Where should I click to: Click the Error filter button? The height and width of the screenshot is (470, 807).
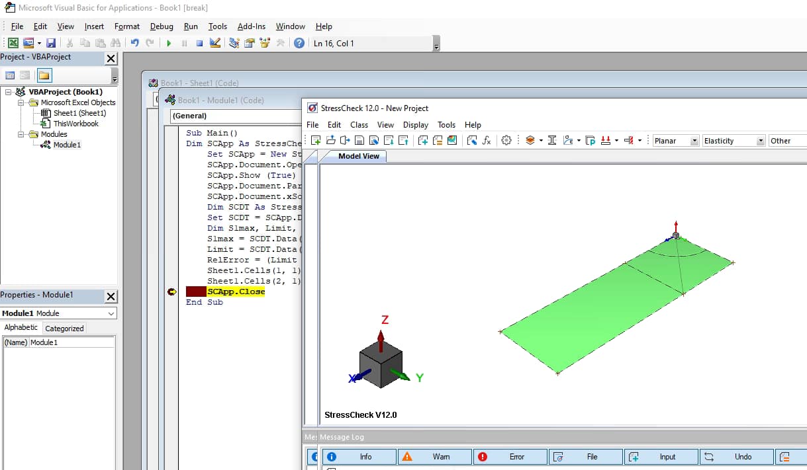click(x=510, y=457)
